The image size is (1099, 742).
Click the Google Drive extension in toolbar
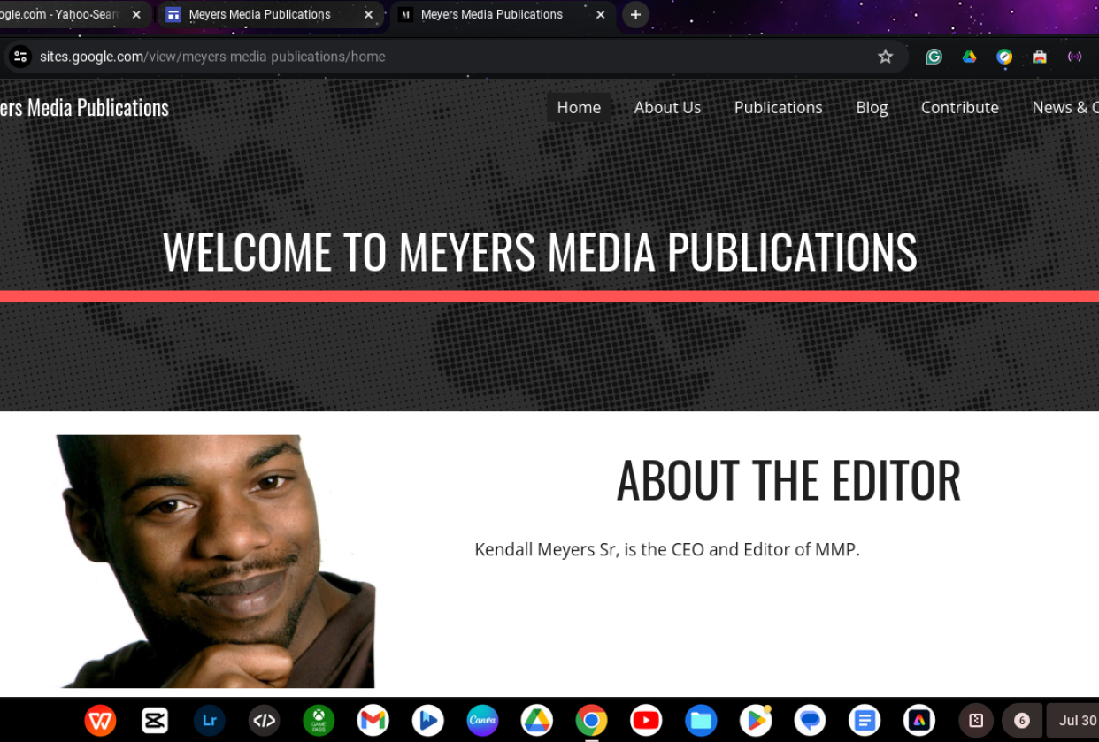pyautogui.click(x=969, y=57)
